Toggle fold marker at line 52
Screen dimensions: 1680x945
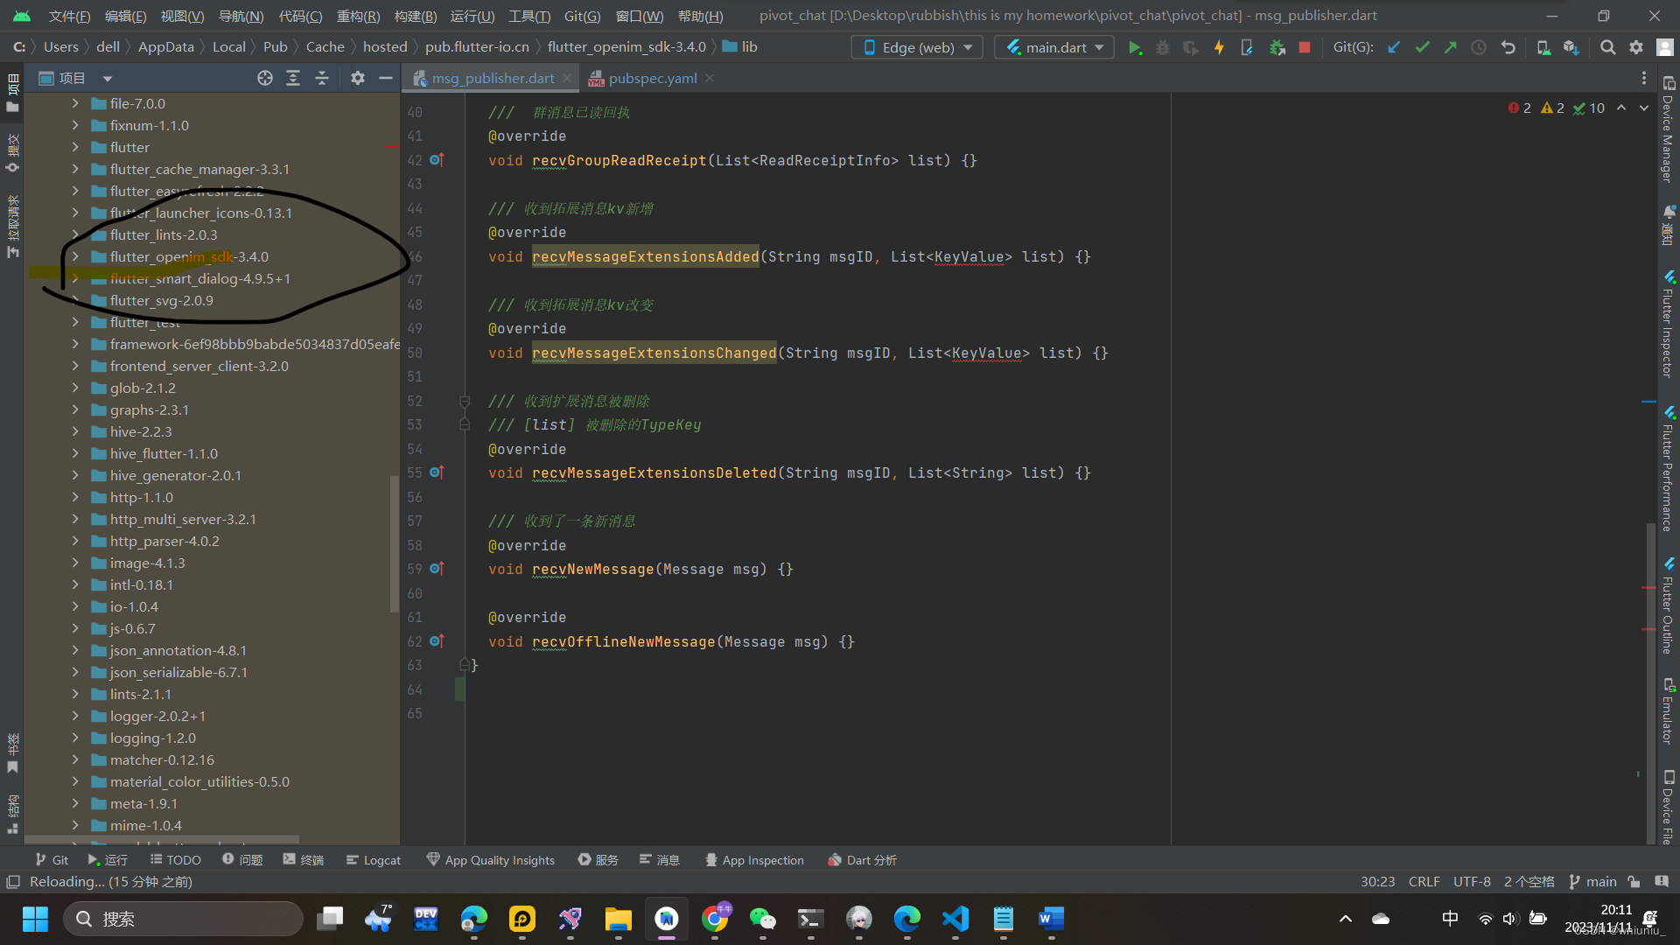[465, 402]
